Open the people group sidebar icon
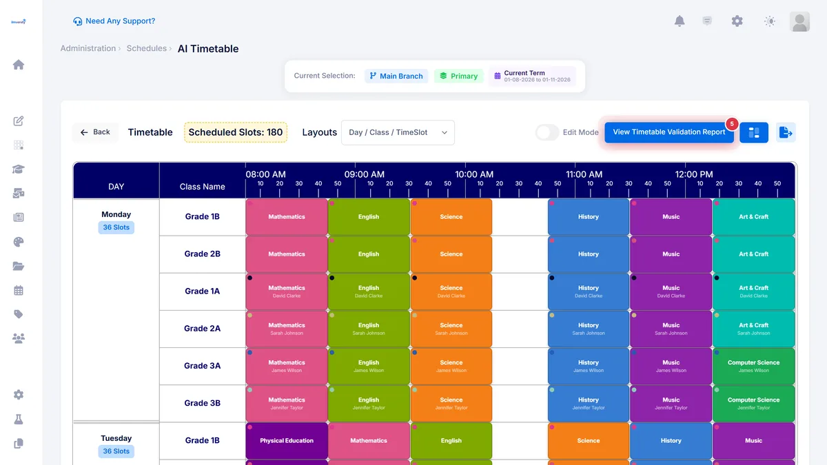The width and height of the screenshot is (827, 465). [19, 338]
